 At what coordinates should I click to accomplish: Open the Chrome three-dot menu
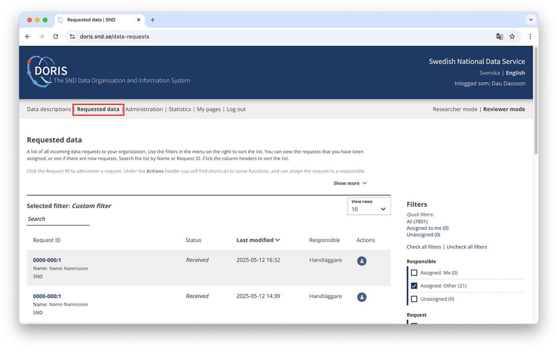pos(530,36)
